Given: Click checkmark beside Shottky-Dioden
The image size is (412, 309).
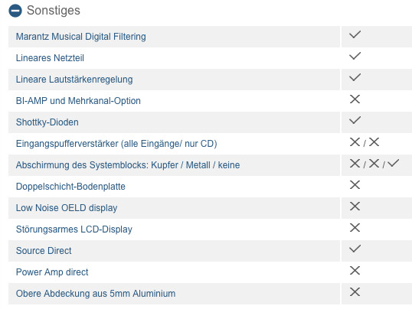Looking at the screenshot, I should (x=355, y=120).
